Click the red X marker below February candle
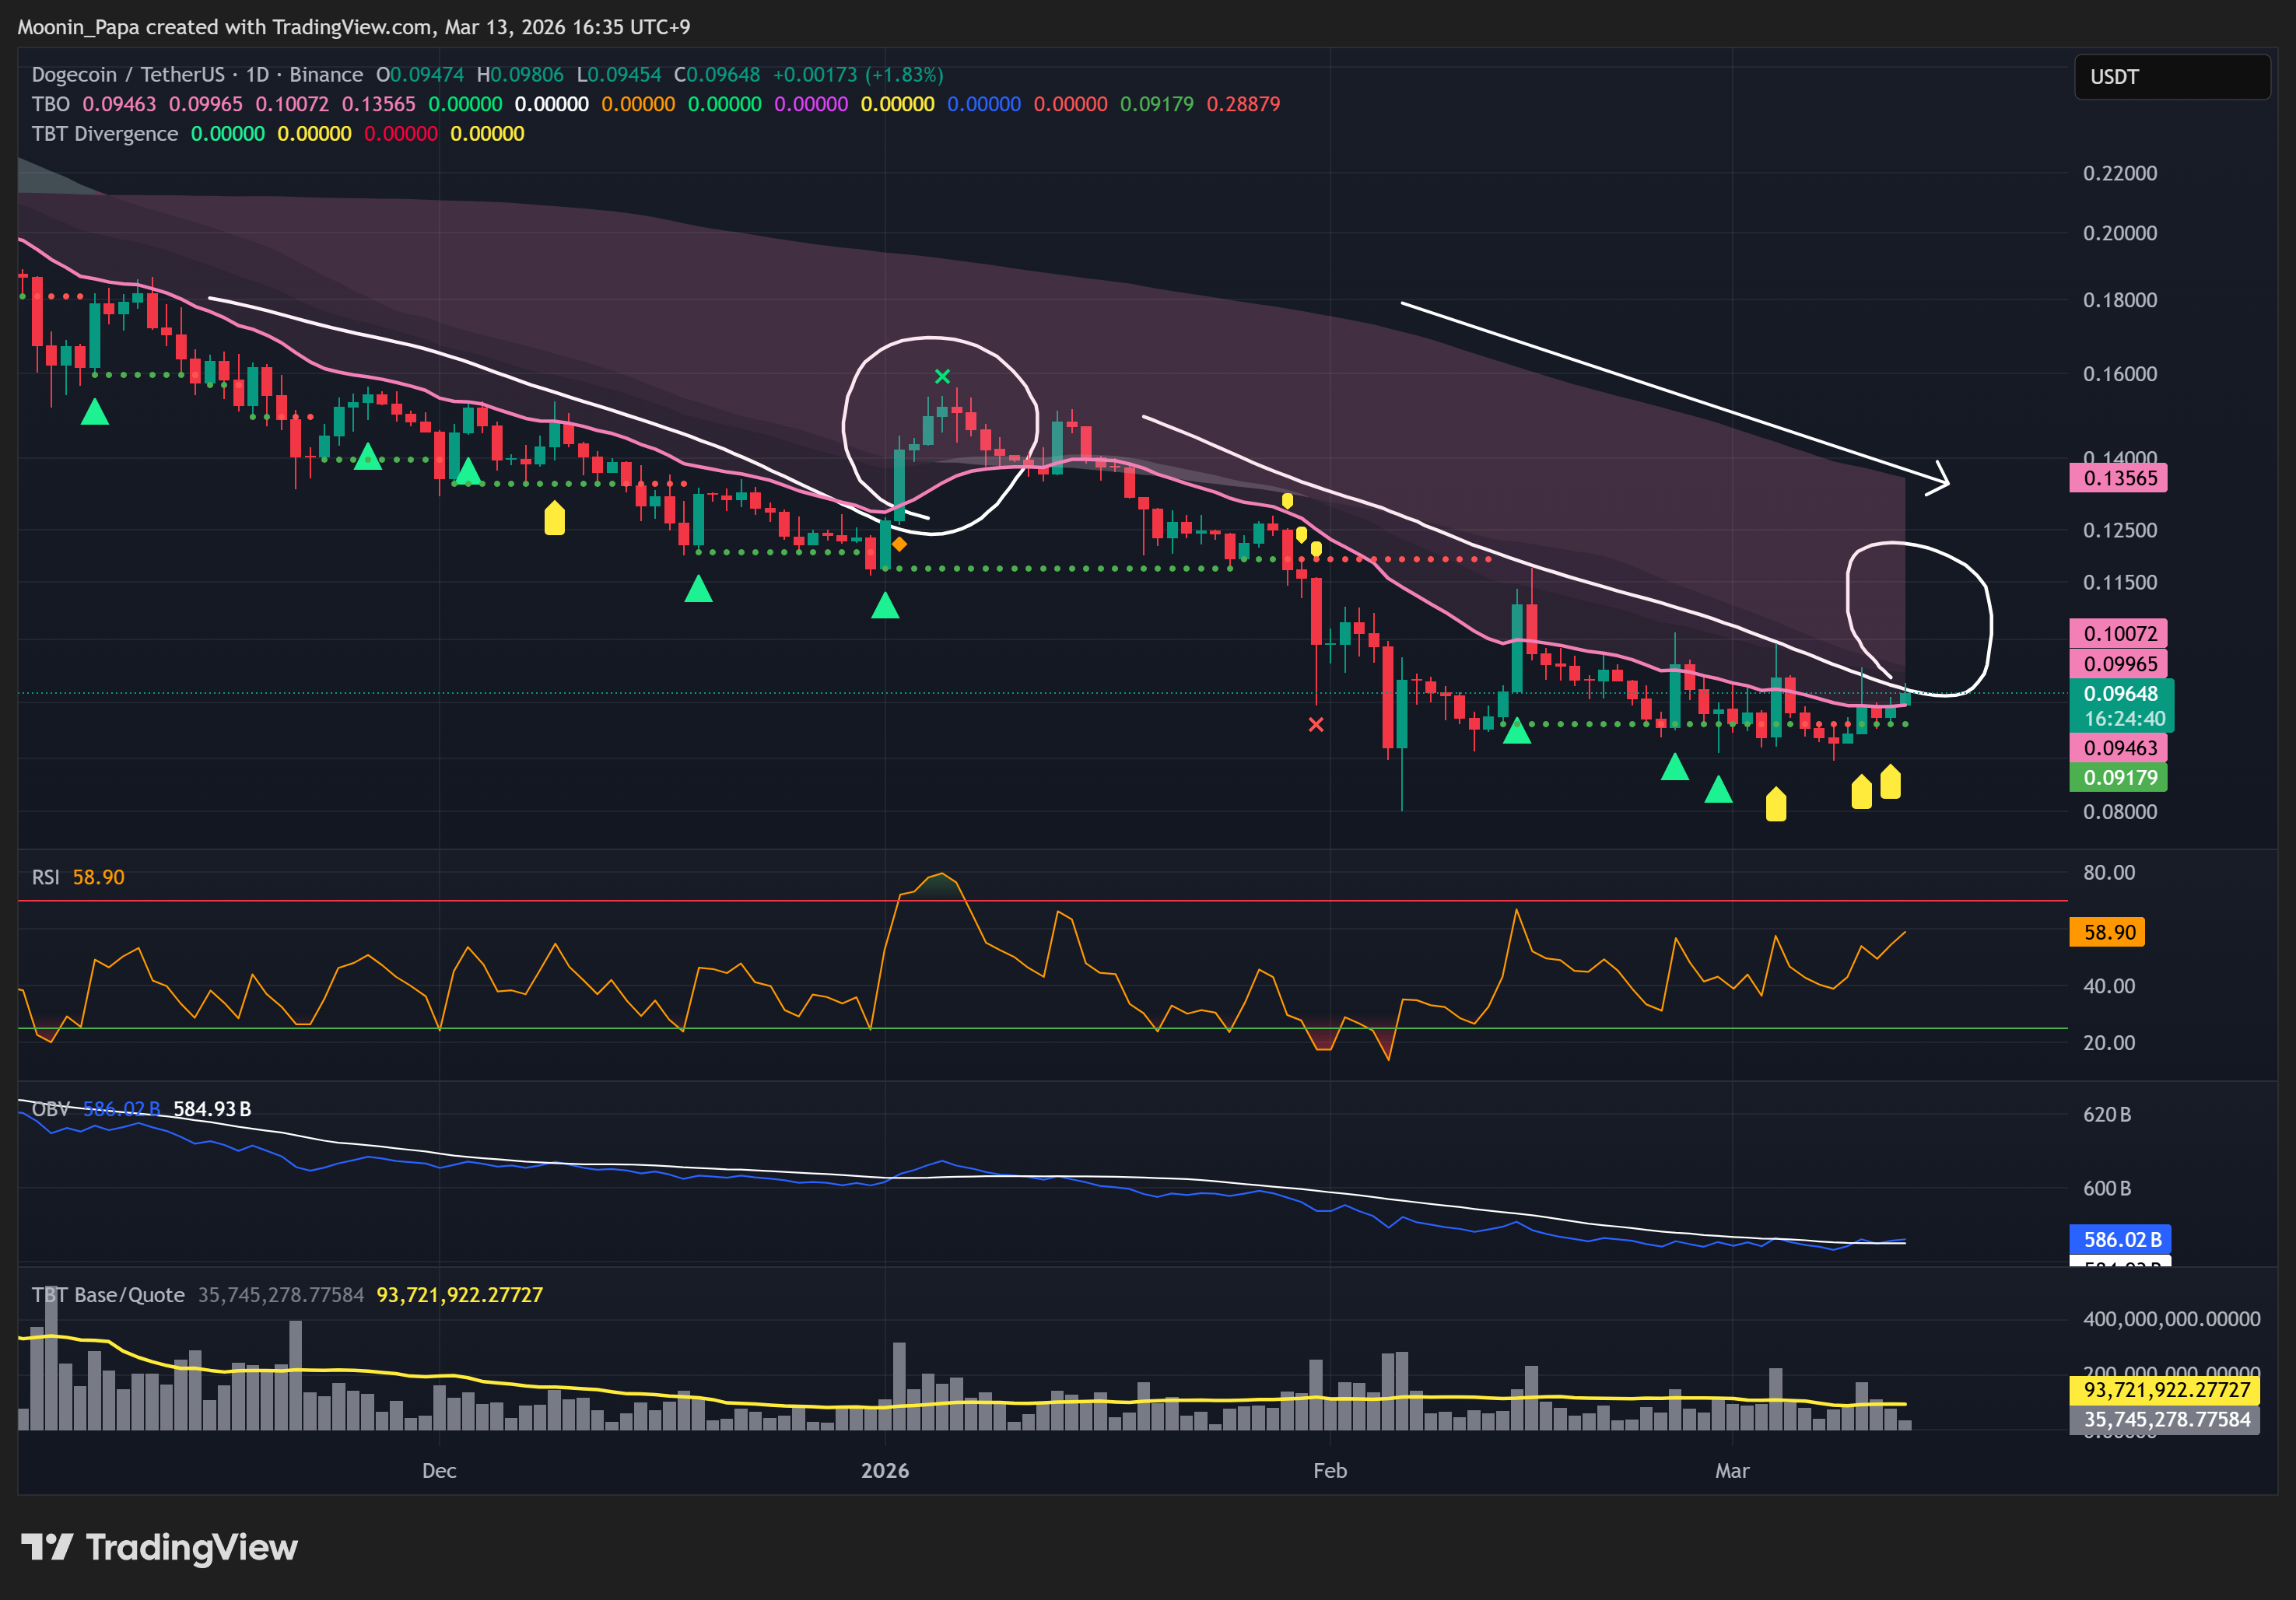 click(x=1316, y=724)
